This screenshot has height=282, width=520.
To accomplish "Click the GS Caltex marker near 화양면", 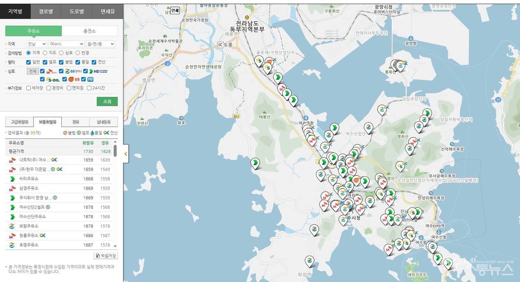I will [x=309, y=260].
